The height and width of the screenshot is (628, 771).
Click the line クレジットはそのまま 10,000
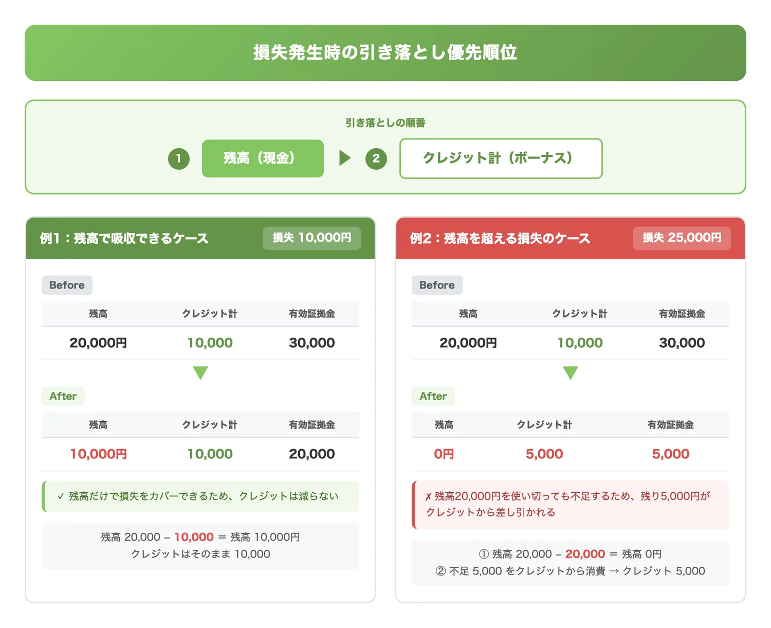(x=200, y=554)
